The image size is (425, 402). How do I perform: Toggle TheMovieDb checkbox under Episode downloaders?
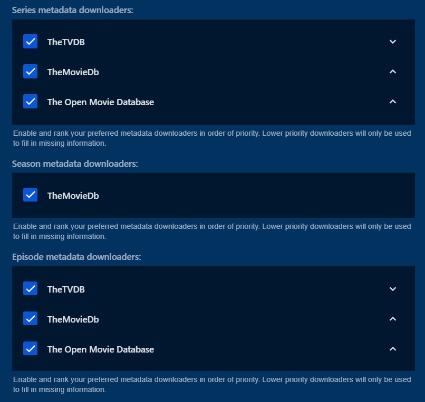(31, 319)
